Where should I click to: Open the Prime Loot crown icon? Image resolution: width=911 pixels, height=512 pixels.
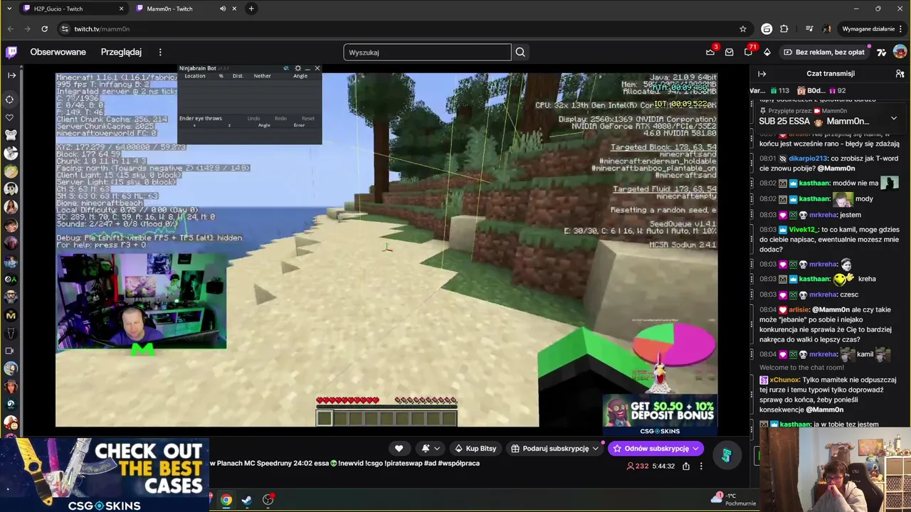[x=710, y=52]
